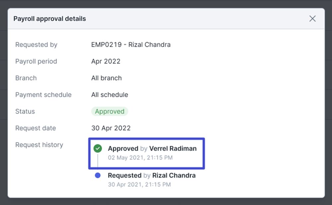This screenshot has height=205, width=332.
Task: Click the green Approved status badge
Action: (x=110, y=111)
